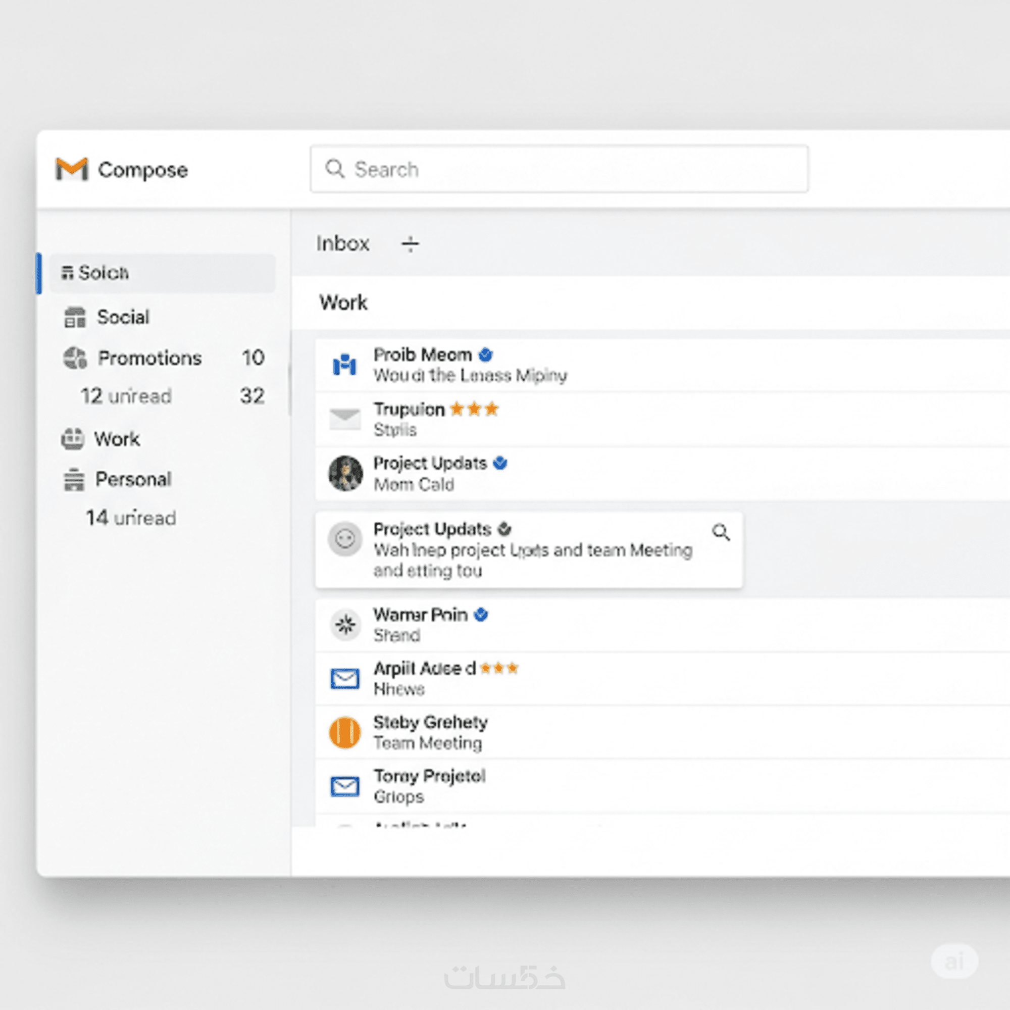1010x1010 pixels.
Task: Open the 12 unread link in sidebar
Action: (x=126, y=396)
